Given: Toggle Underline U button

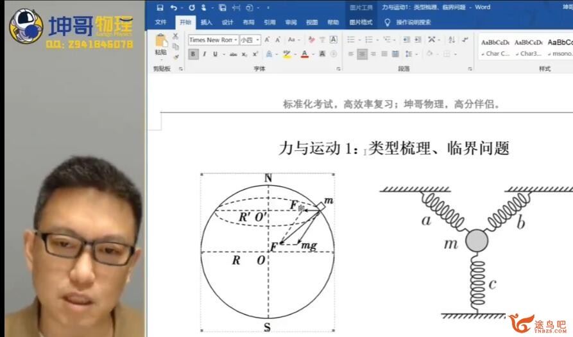Looking at the screenshot, I should pyautogui.click(x=215, y=54).
